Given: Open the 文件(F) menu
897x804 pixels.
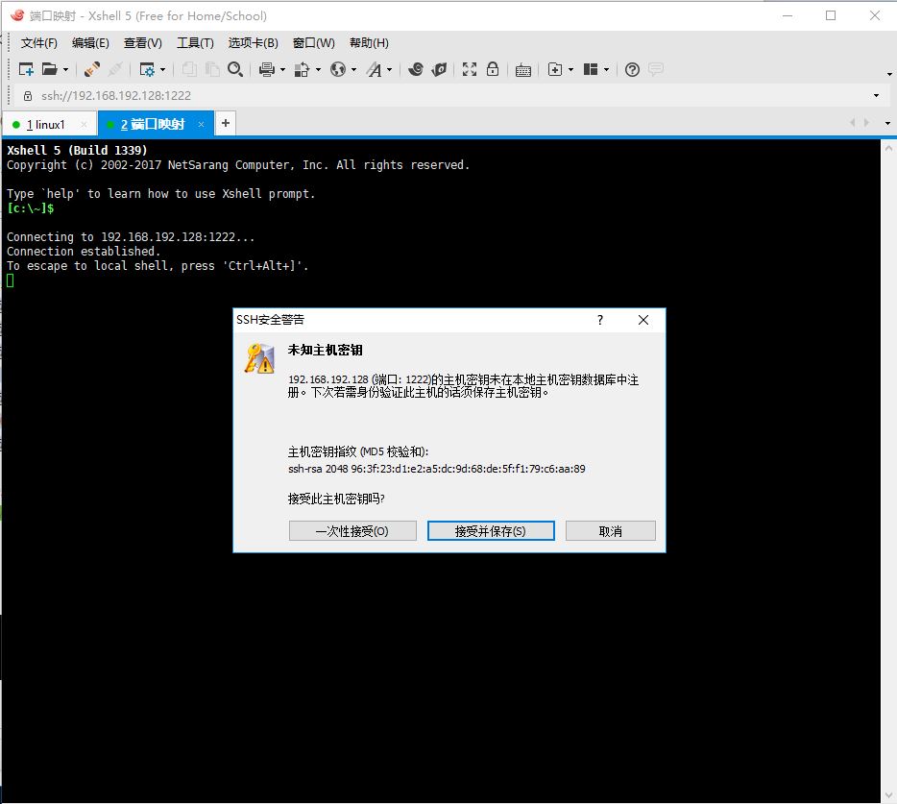Looking at the screenshot, I should point(39,43).
